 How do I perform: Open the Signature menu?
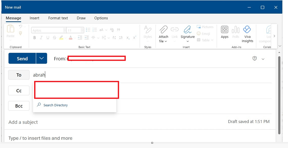coord(188,34)
